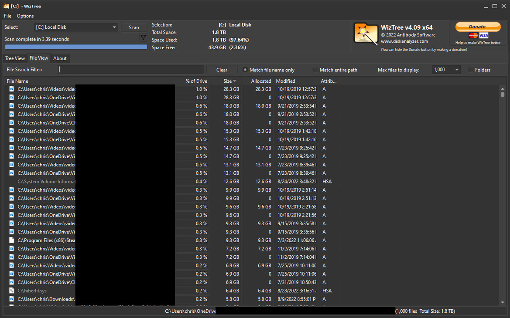Click the file icon for Program Files (x86)\Stea row
Viewport: 510px width, 318px height.
[x=11, y=240]
